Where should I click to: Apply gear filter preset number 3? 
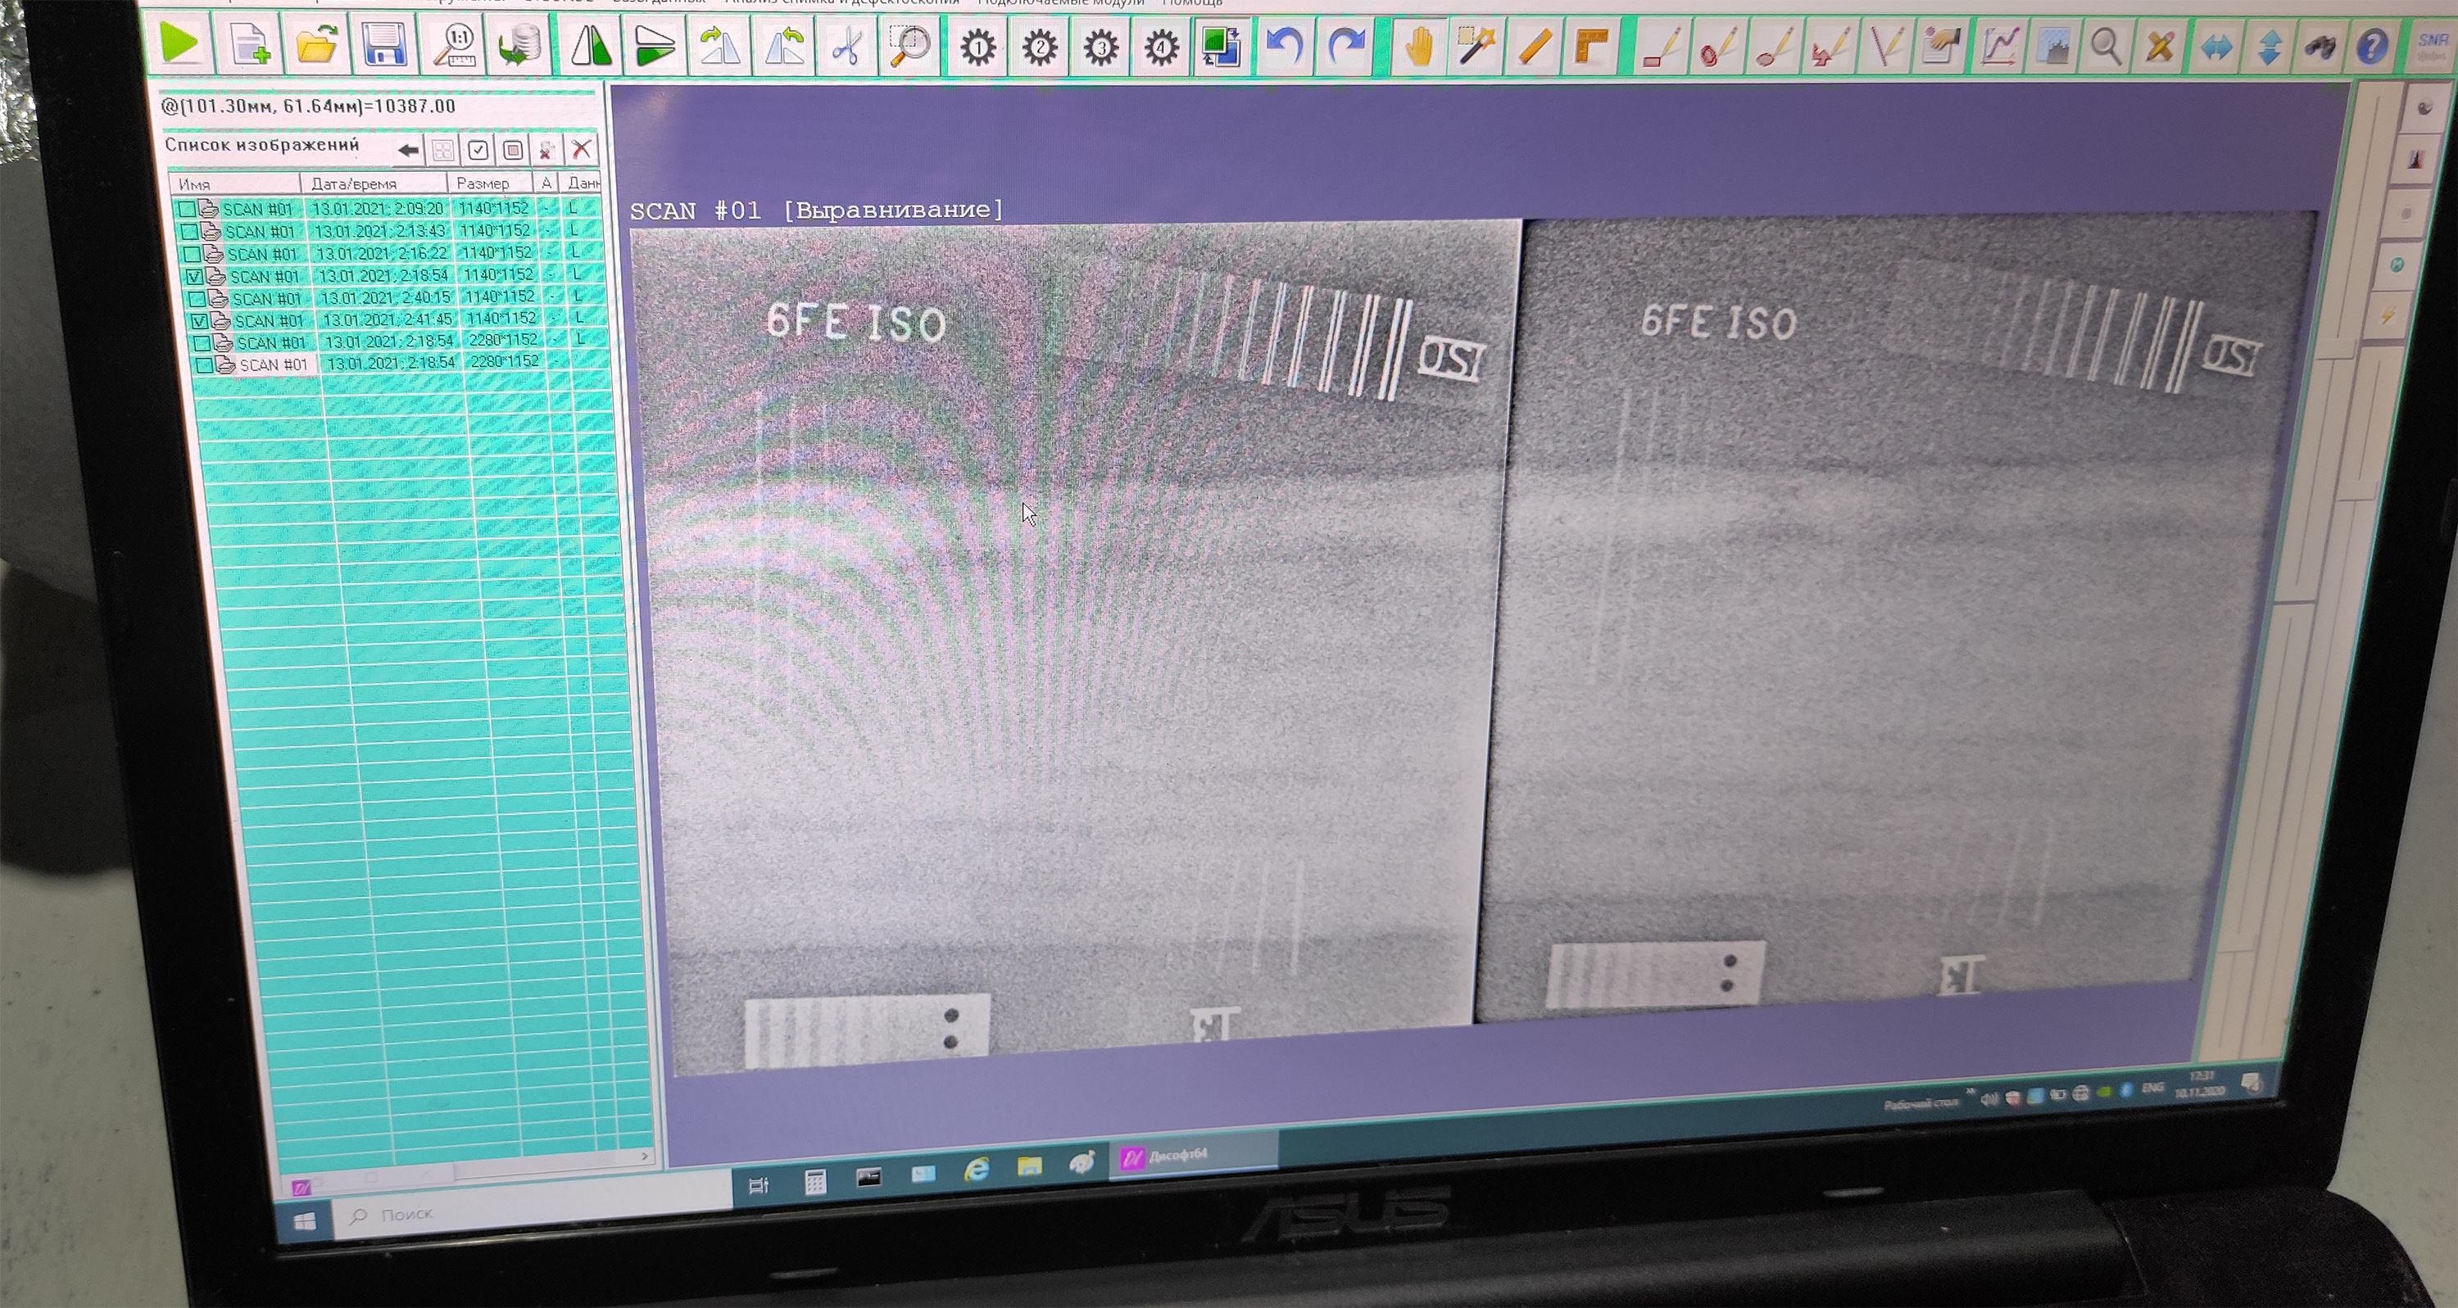1101,47
